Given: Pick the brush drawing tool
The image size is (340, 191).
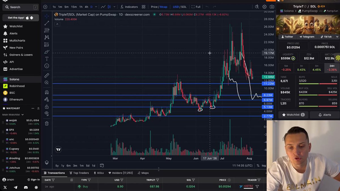Looking at the screenshot, I should (x=47, y=51).
